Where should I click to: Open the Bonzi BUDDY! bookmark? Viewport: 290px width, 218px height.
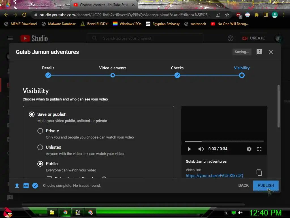(95, 24)
